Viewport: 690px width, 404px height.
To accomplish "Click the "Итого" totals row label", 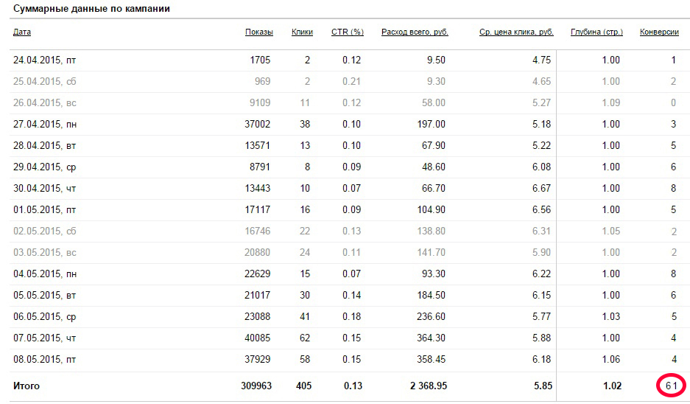I will click(x=27, y=386).
